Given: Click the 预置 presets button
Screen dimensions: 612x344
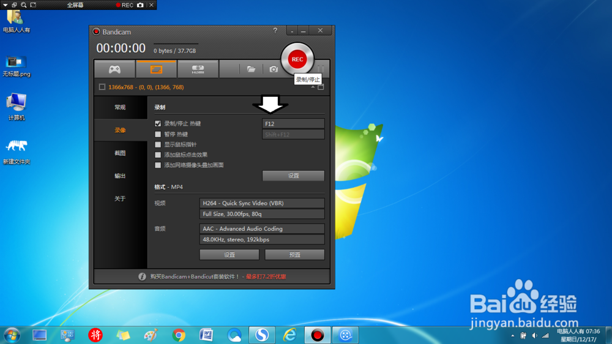Looking at the screenshot, I should pos(295,255).
